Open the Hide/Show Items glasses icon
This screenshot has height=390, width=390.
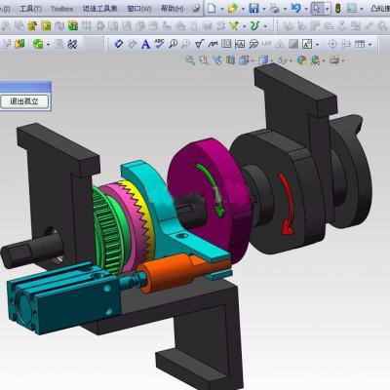point(283,60)
